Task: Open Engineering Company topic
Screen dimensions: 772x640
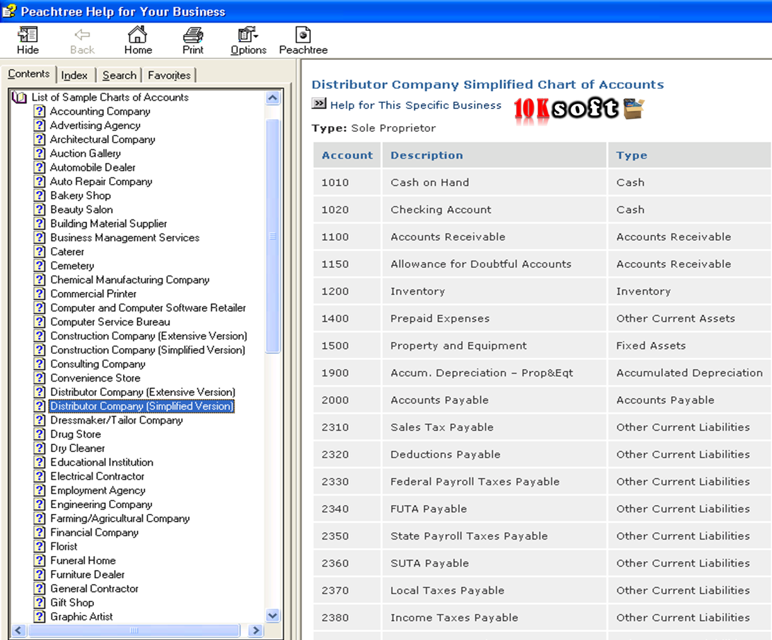Action: [102, 504]
